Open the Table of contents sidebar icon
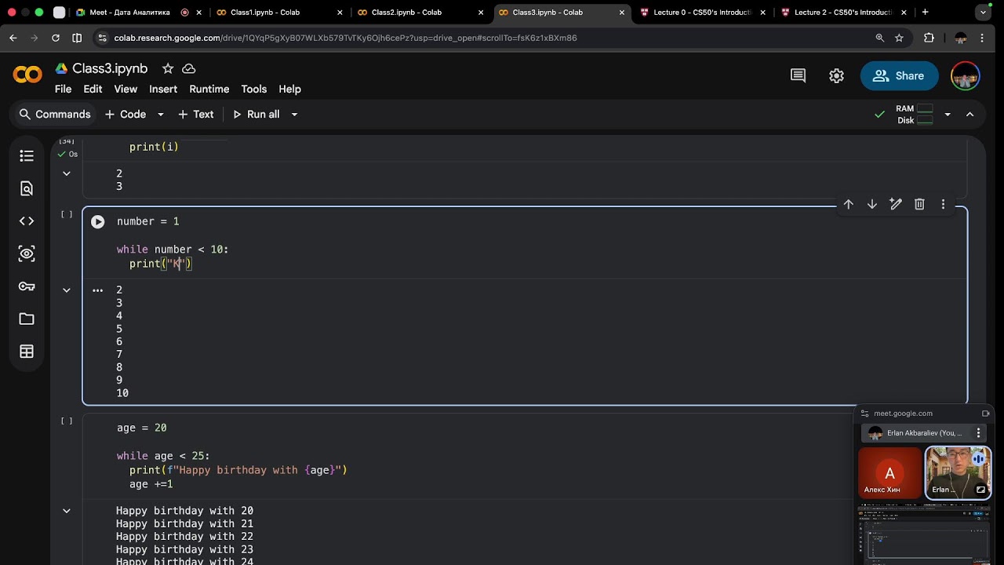This screenshot has width=1004, height=565. pos(27,156)
